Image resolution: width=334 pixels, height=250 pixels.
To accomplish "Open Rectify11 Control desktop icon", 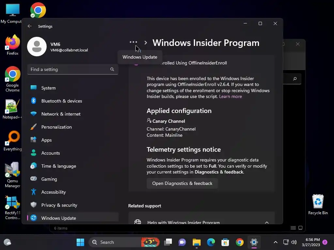I will 12,207.
